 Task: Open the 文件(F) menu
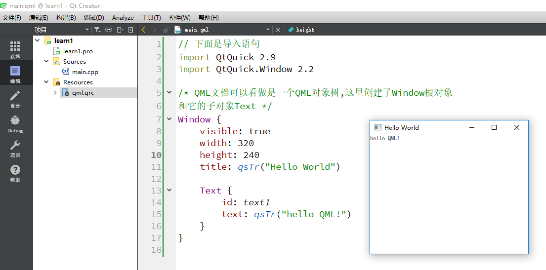coord(12,18)
